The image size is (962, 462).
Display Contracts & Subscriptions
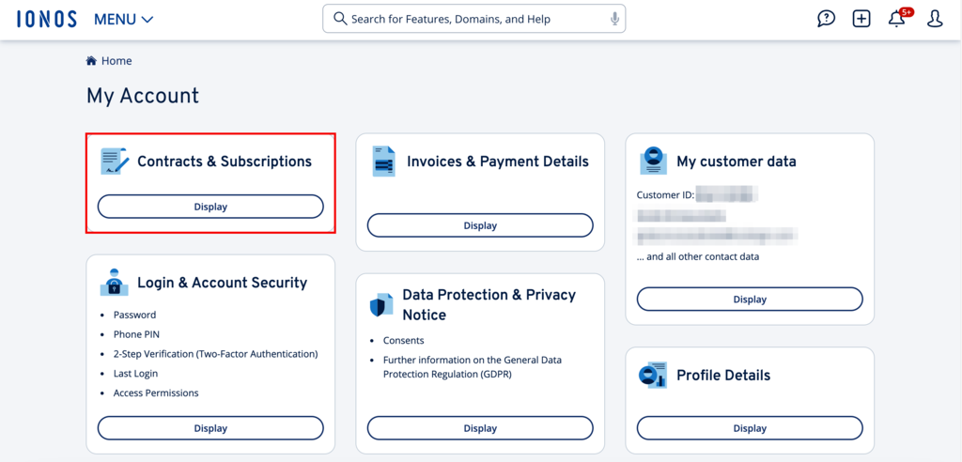click(210, 207)
